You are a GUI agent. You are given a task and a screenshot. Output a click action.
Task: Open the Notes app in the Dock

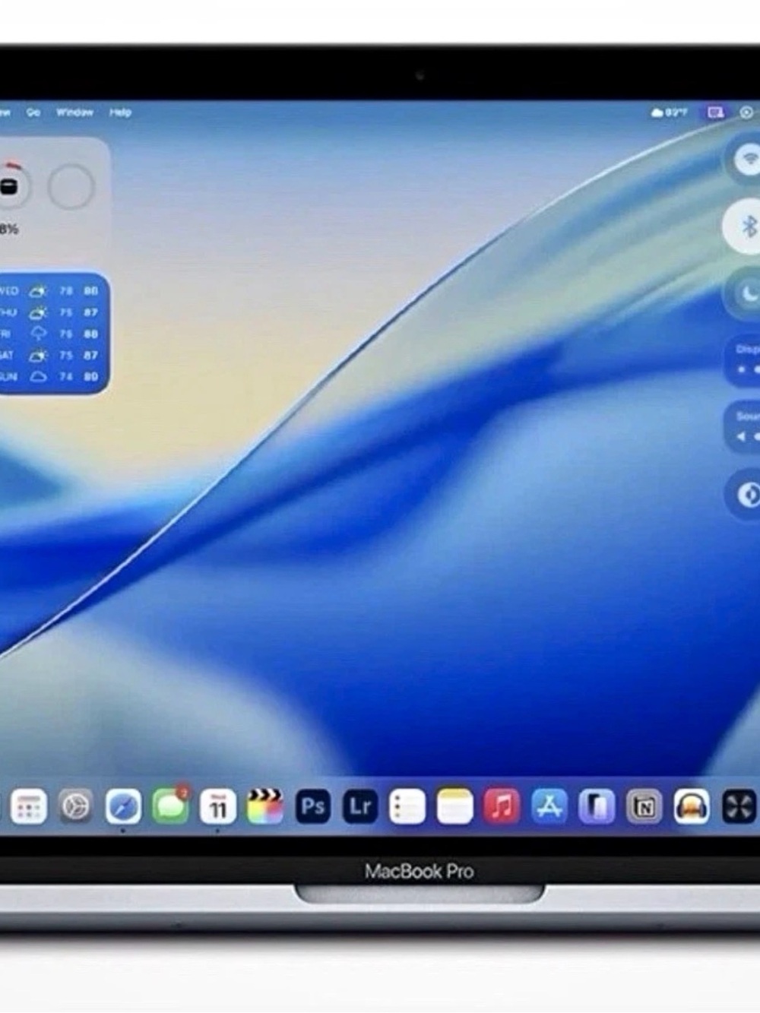click(x=454, y=806)
